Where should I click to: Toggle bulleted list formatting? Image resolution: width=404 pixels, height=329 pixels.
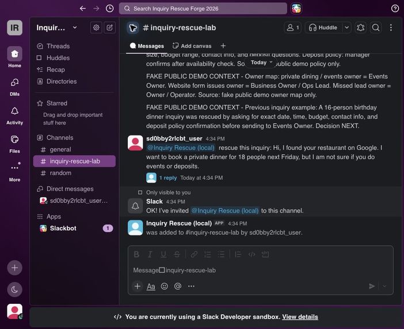tap(221, 254)
